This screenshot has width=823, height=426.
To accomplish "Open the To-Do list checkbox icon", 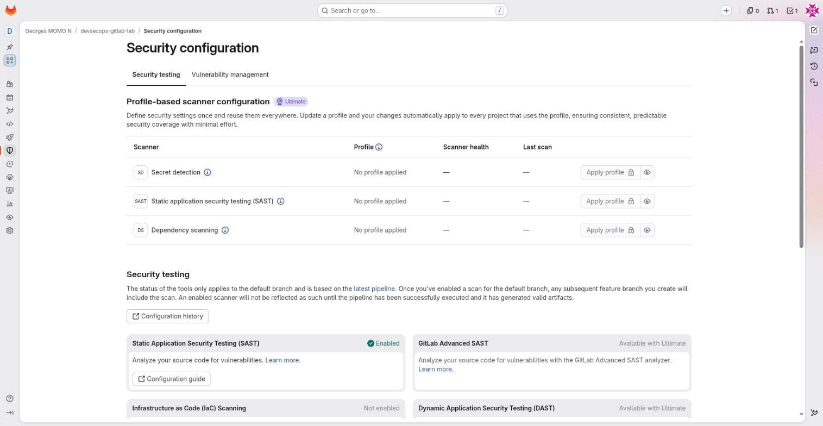I will [x=793, y=11].
